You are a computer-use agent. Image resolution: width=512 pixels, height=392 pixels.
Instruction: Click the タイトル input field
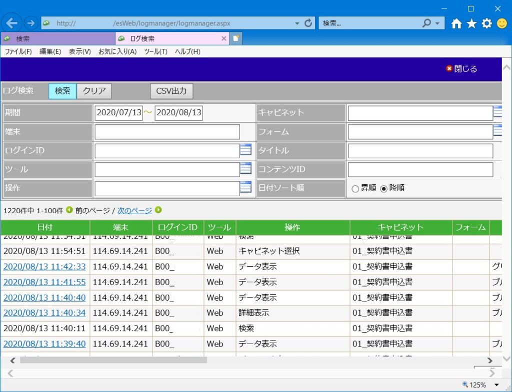(x=420, y=151)
